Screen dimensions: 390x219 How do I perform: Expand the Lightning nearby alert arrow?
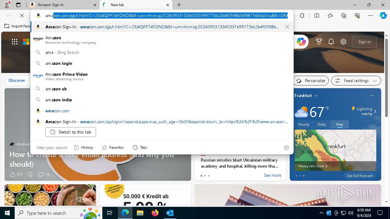point(375,111)
